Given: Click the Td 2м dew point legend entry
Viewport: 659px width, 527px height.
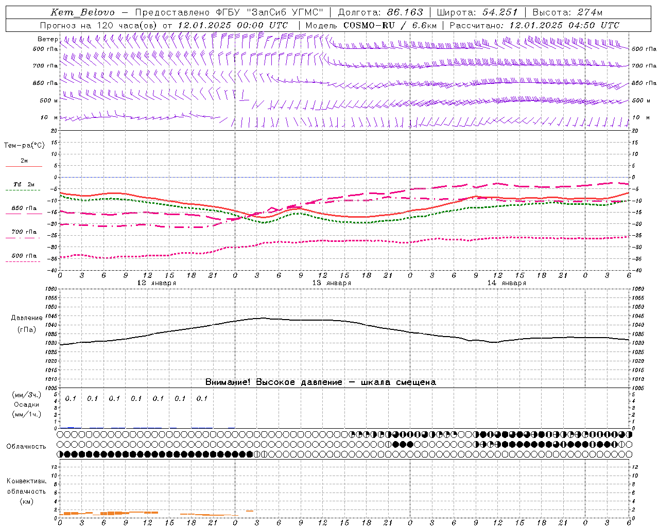Looking at the screenshot, I should (24, 184).
